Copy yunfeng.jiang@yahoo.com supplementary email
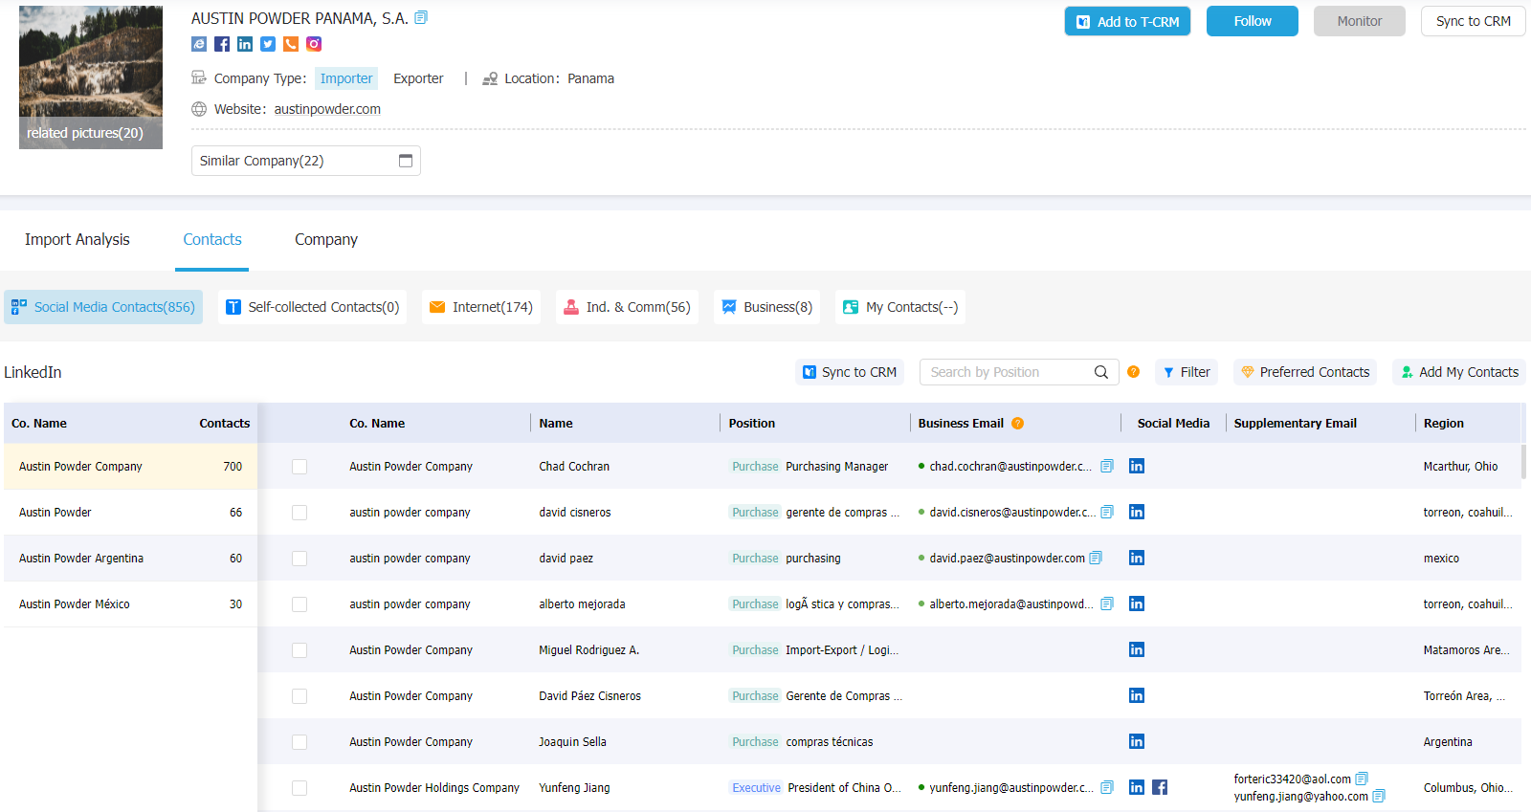The width and height of the screenshot is (1531, 812). click(1379, 796)
